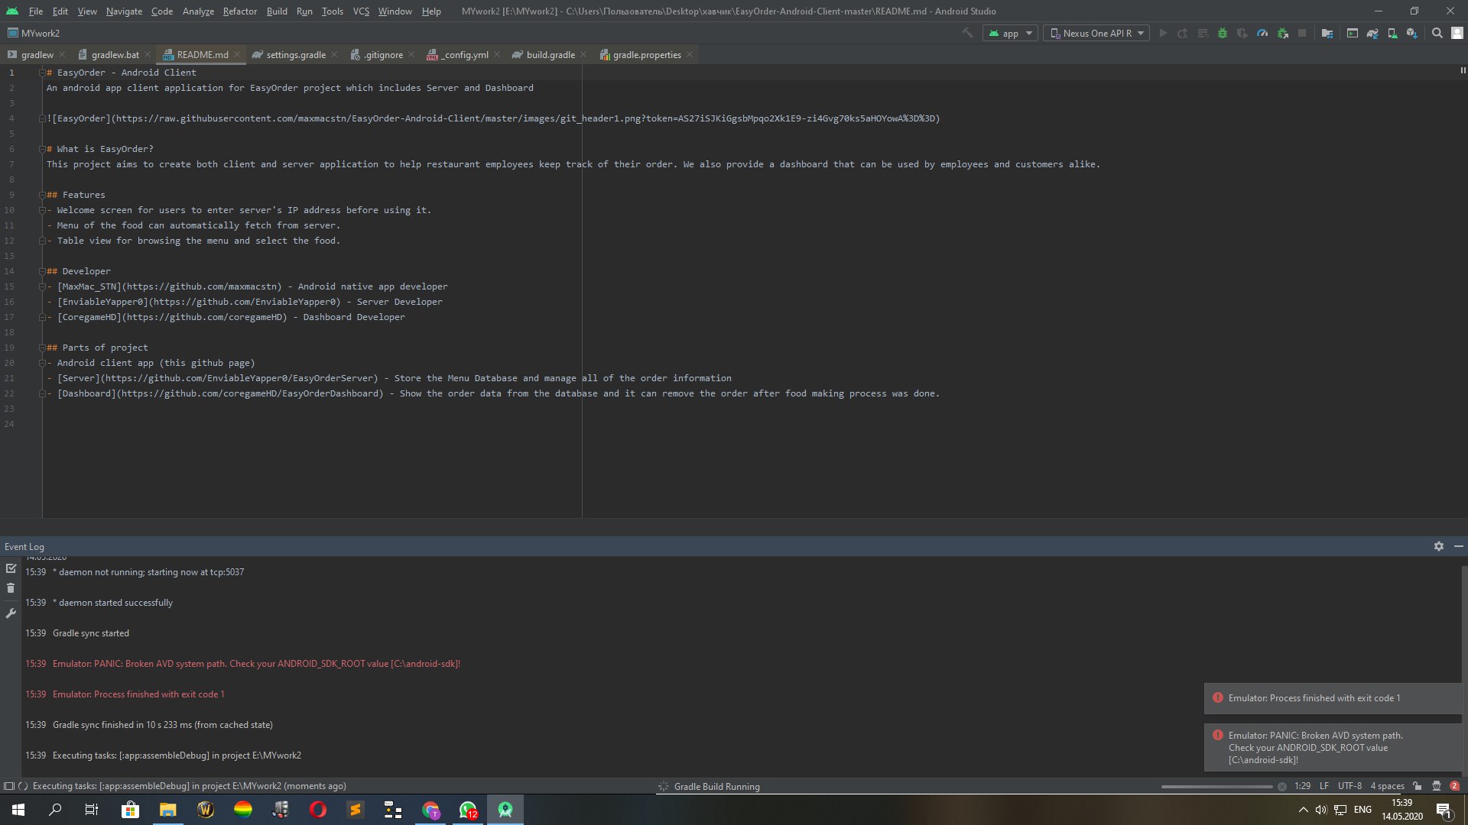Viewport: 1468px width, 825px height.
Task: Collapse the Developer section fold marker
Action: (43, 271)
